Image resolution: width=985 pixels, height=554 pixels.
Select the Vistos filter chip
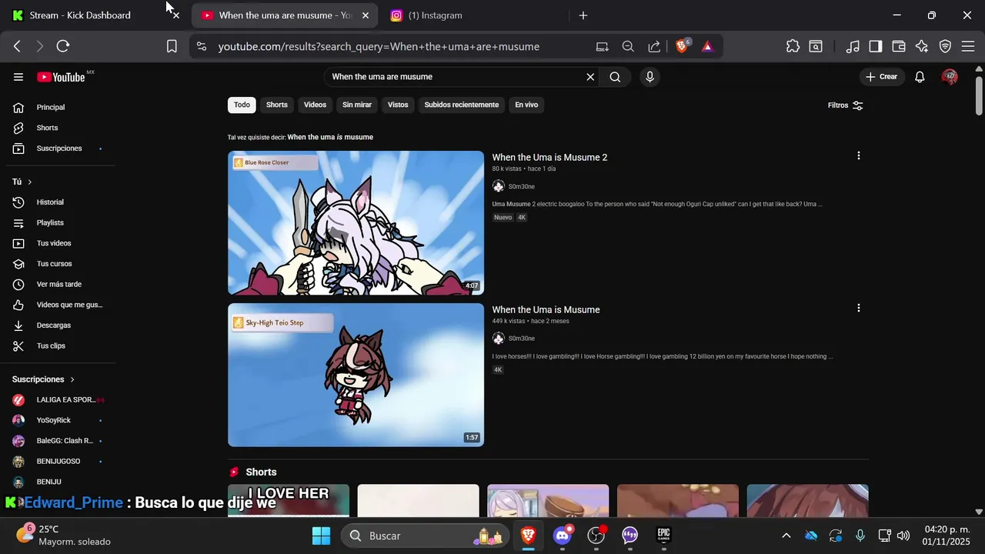click(398, 105)
